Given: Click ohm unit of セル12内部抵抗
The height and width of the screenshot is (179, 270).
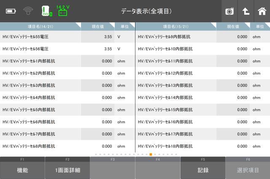Looking at the screenshot, I should [256, 73].
